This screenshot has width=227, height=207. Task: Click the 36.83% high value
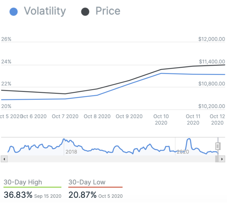tap(18, 195)
